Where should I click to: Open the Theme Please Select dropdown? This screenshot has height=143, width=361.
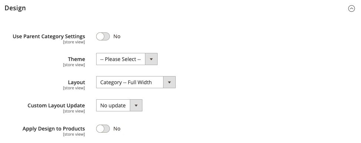(126, 59)
